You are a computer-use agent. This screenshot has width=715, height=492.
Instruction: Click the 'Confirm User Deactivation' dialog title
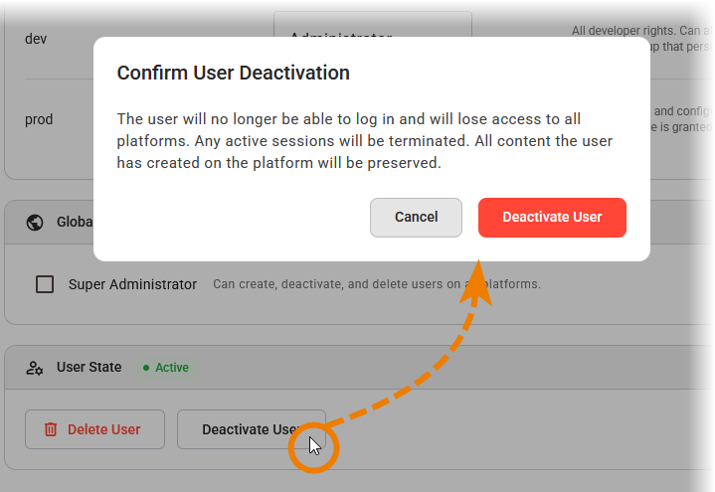pyautogui.click(x=233, y=73)
